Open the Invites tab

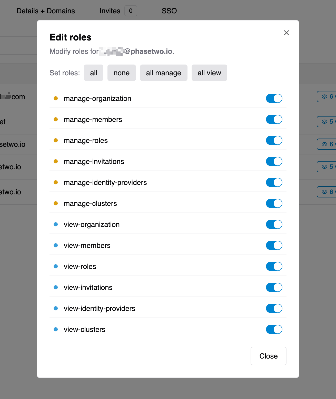click(110, 11)
